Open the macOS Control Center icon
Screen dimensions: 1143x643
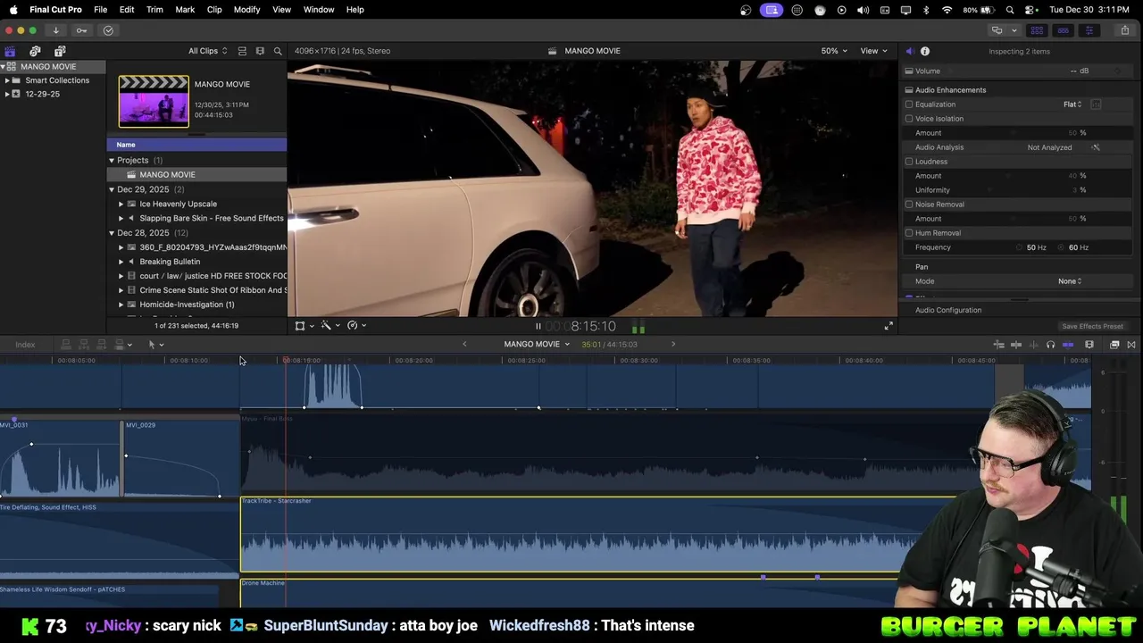(x=1030, y=10)
